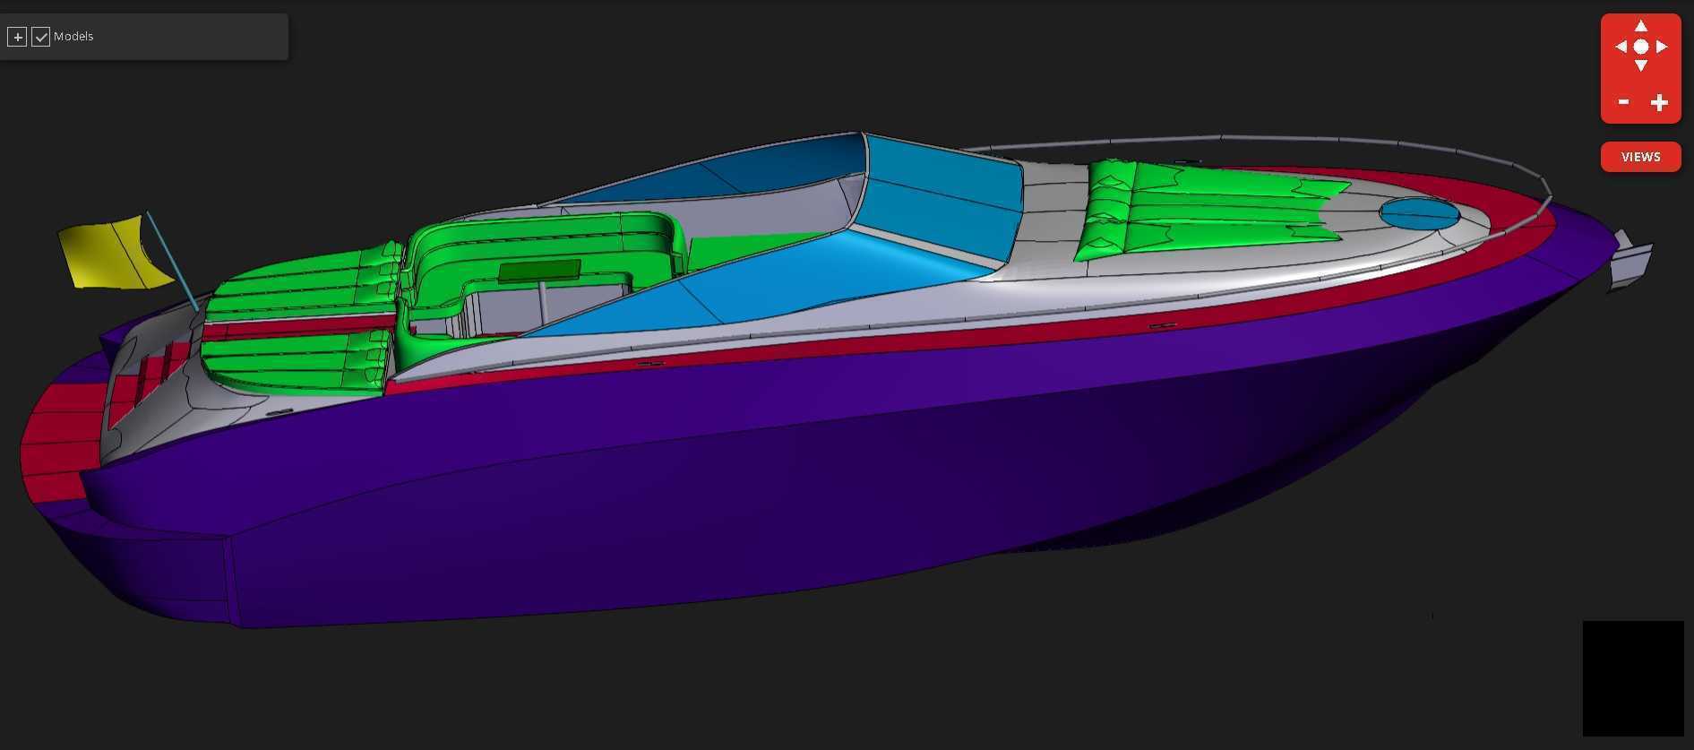Expand the Models tree with plus icon
1694x750 pixels.
point(17,37)
